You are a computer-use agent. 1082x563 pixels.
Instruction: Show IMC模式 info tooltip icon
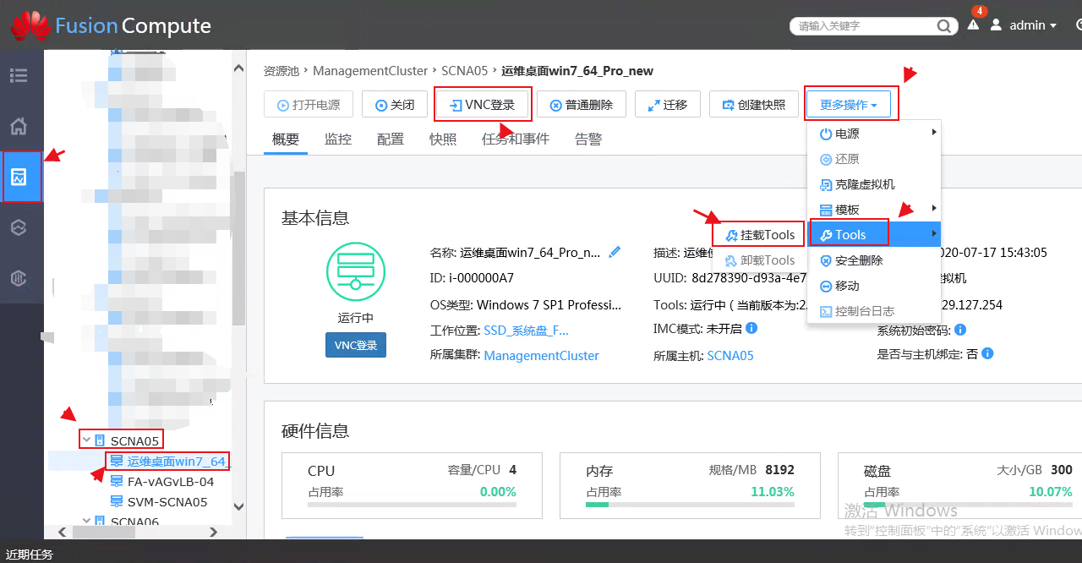[x=751, y=328]
